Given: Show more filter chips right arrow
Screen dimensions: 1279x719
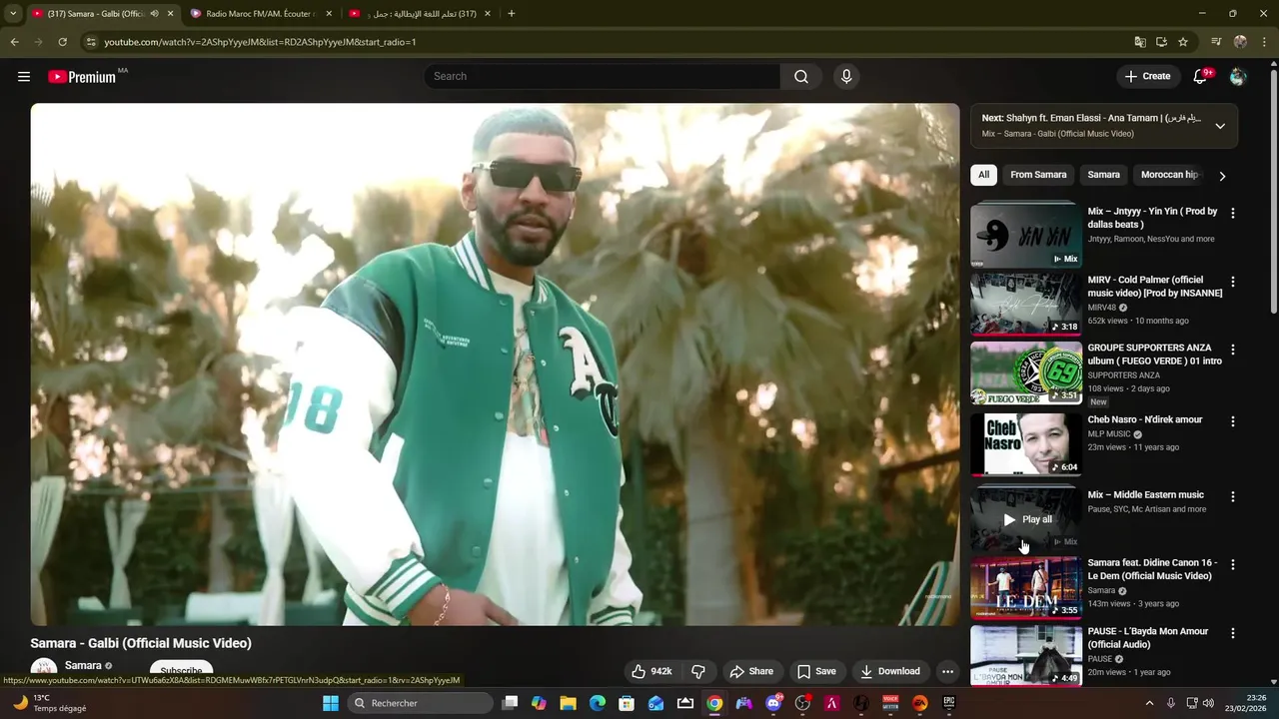Looking at the screenshot, I should [x=1222, y=176].
